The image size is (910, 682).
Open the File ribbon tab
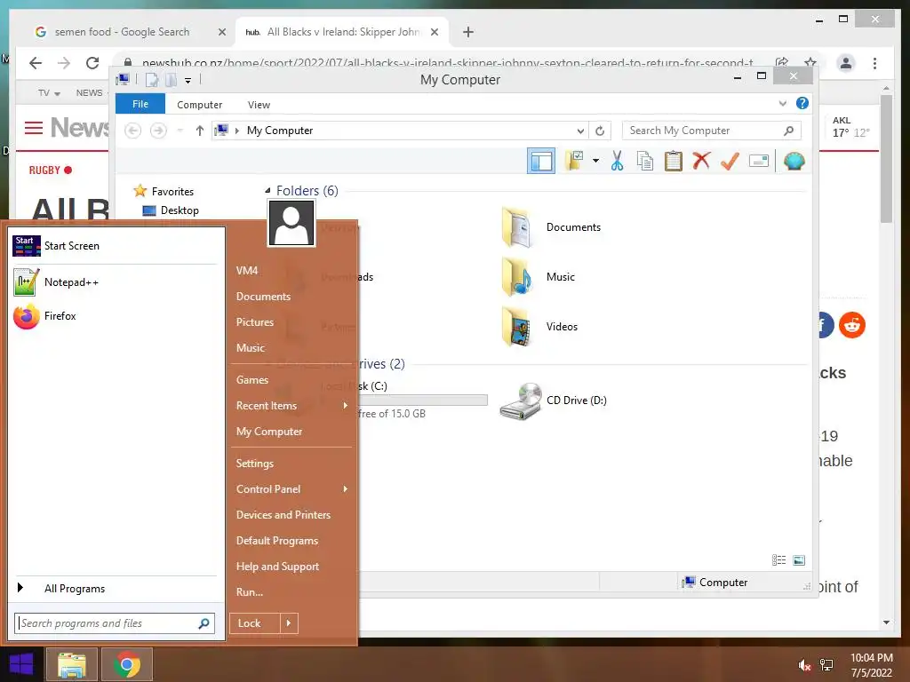tap(140, 104)
